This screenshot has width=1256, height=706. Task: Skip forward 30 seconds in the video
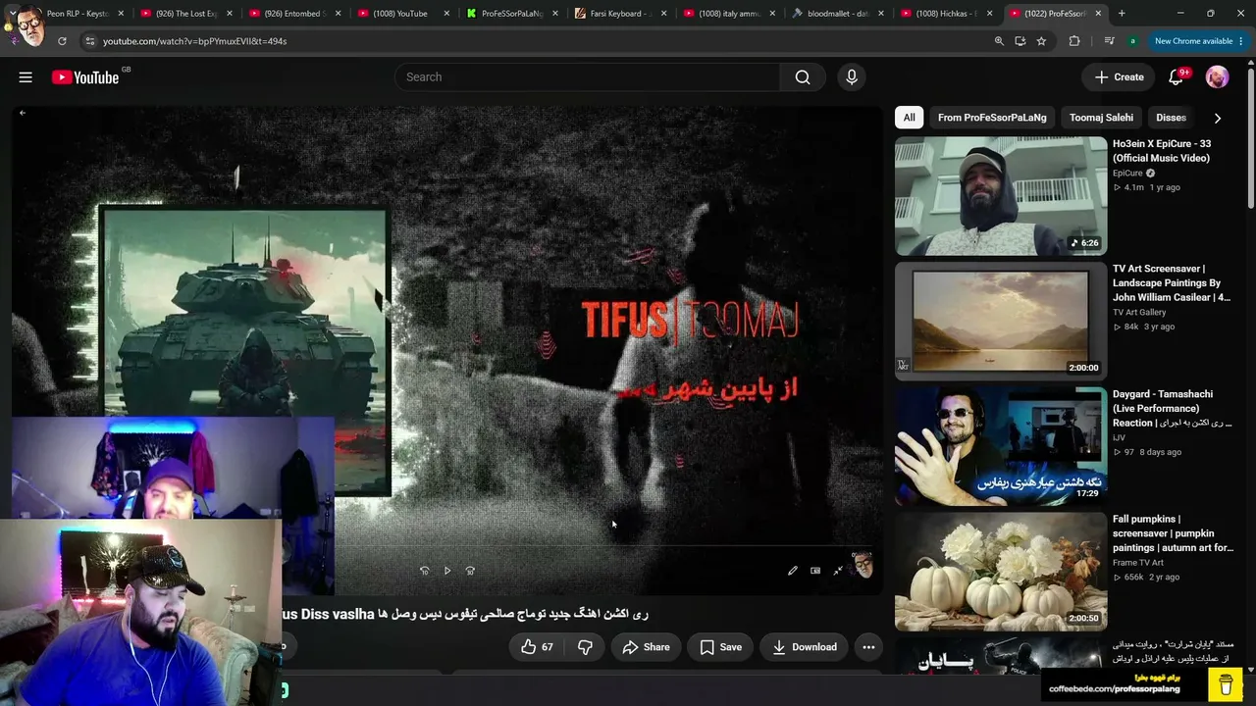470,571
